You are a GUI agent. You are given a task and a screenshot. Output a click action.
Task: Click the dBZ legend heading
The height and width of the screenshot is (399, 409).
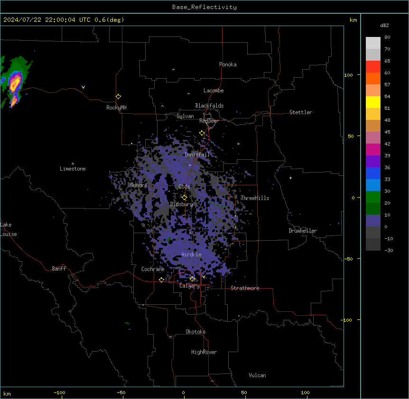click(x=384, y=25)
